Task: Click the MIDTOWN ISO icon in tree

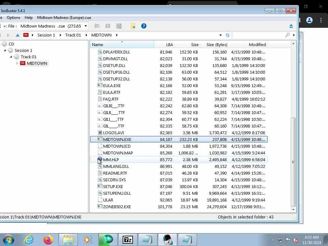Action: 23,63
